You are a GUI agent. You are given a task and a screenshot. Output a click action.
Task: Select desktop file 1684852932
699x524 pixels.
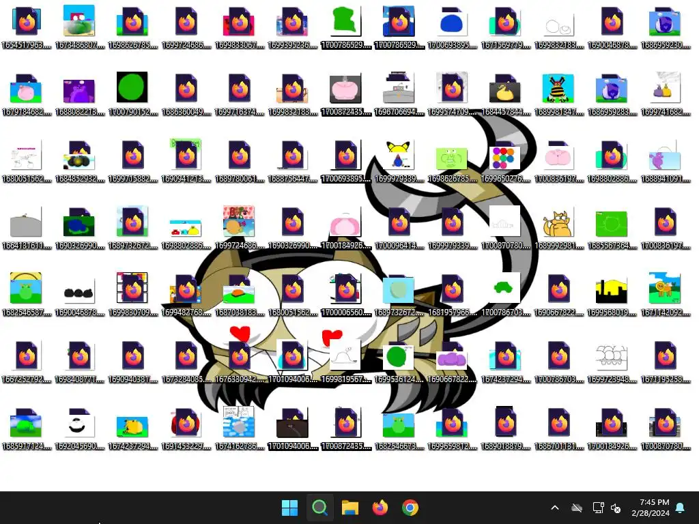click(x=79, y=160)
